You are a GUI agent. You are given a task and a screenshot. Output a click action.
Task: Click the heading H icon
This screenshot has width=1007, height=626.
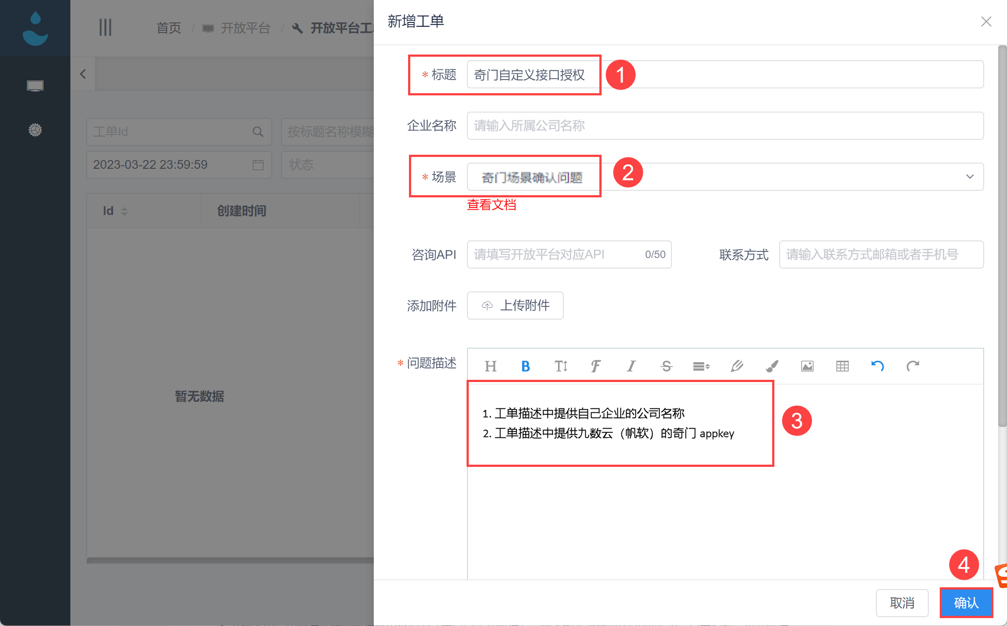point(490,366)
